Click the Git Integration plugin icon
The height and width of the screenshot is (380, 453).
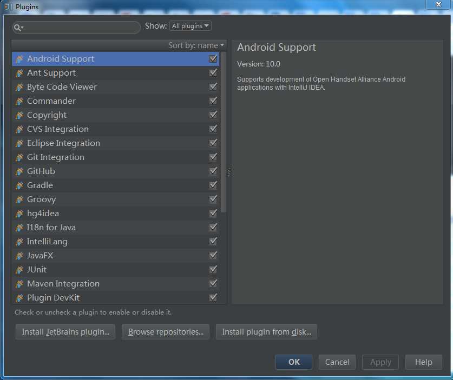coord(19,157)
